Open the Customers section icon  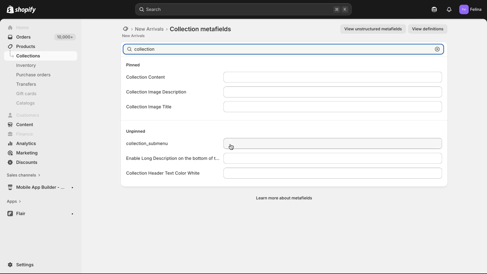pos(10,115)
